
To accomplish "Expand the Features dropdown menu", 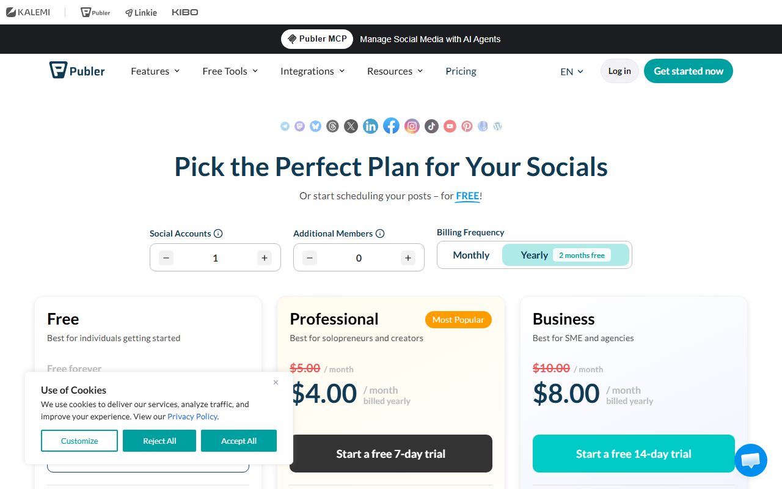I will coord(155,71).
